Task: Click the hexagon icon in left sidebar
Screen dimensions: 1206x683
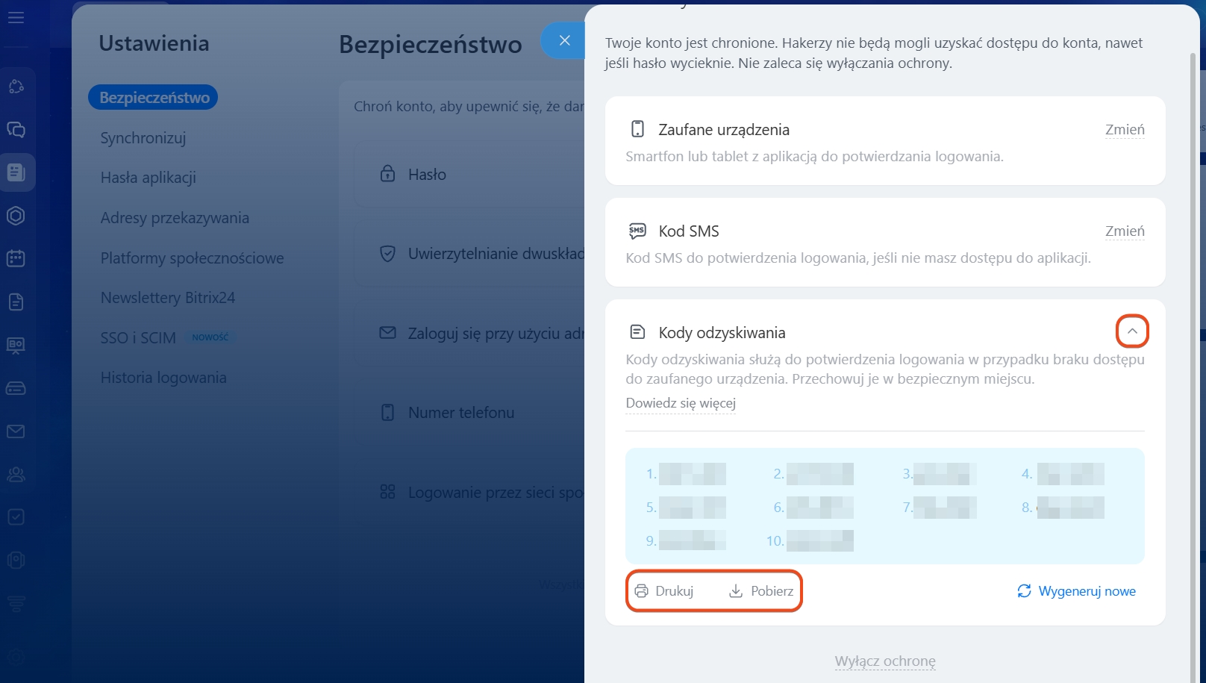Action: [16, 216]
